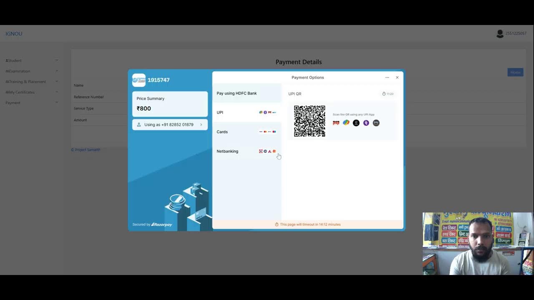Click the 'UPI QR' heading text
Viewport: 534px width, 300px height.
[295, 94]
